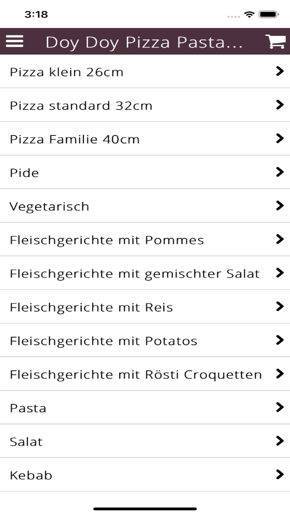The image size is (290, 515).
Task: Expand Pizza klein 26cm chevron
Action: tap(280, 71)
